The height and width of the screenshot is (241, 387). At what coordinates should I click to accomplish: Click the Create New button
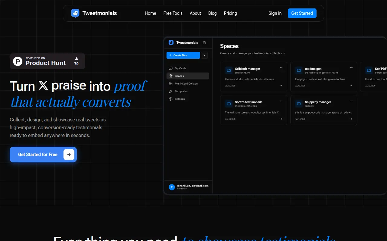coord(183,55)
